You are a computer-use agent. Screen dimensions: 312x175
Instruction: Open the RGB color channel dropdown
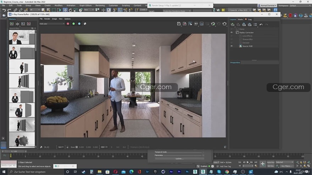click(52, 24)
